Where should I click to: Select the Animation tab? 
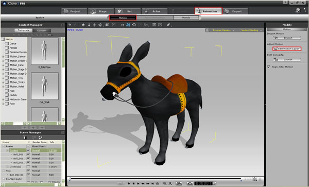(208, 11)
